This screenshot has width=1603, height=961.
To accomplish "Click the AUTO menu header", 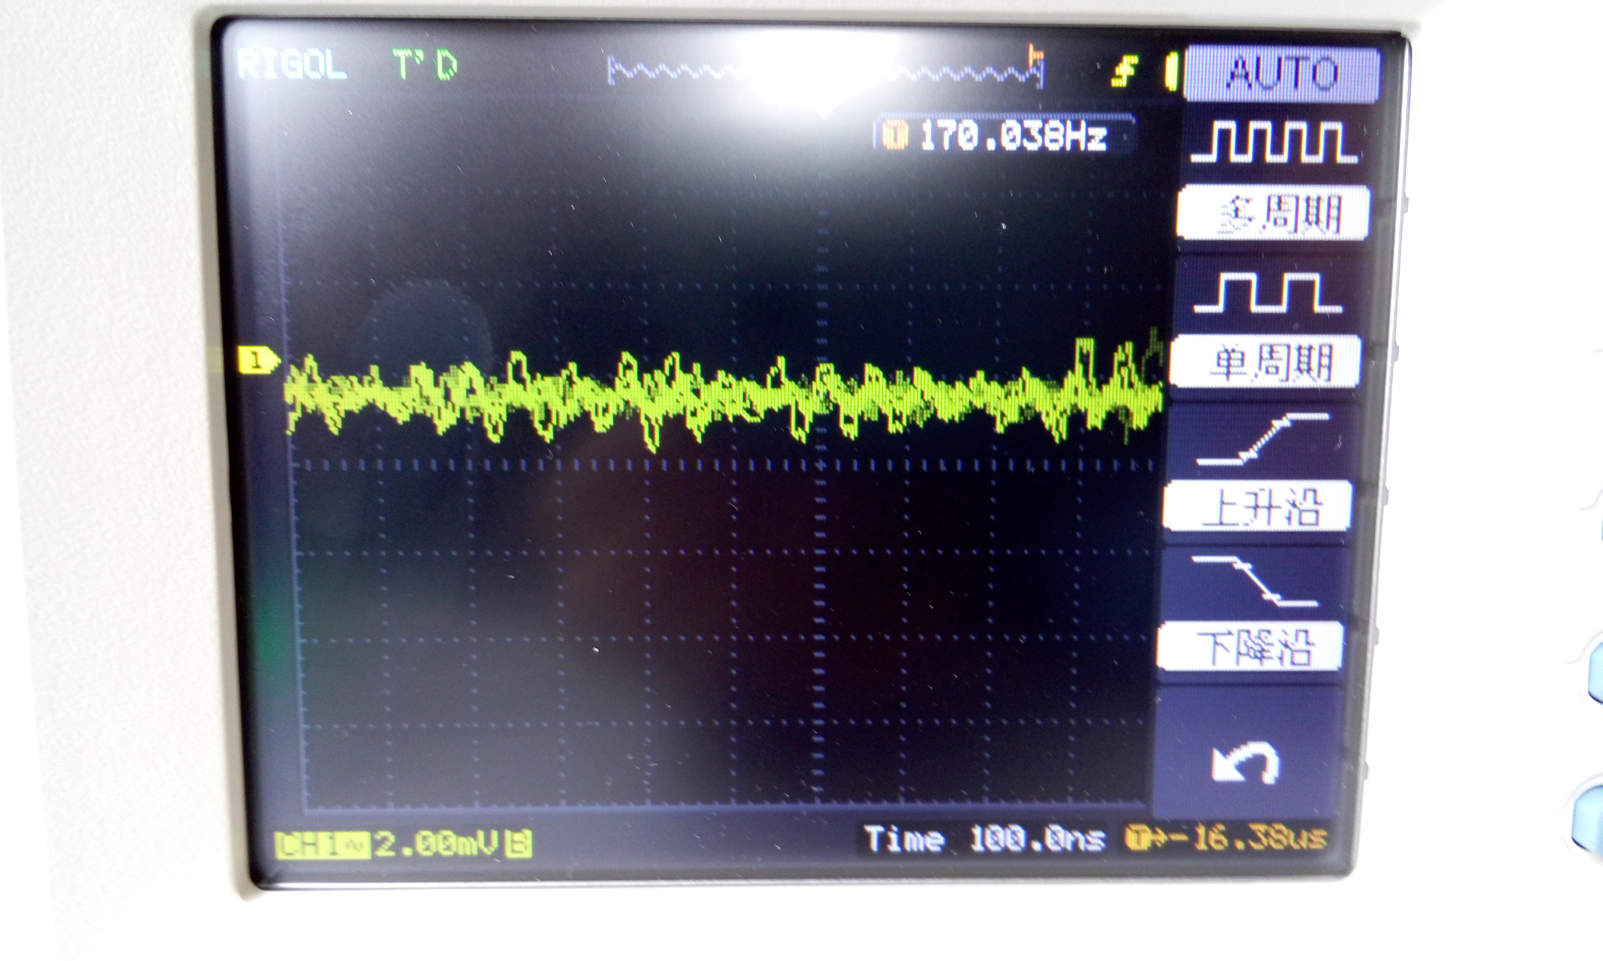I will (1282, 74).
